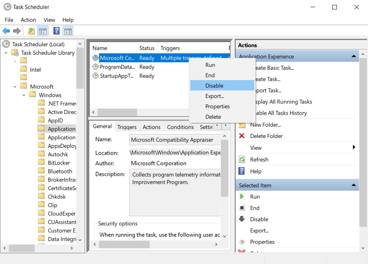Open the Help menu
The width and height of the screenshot is (368, 264).
coord(68,20)
